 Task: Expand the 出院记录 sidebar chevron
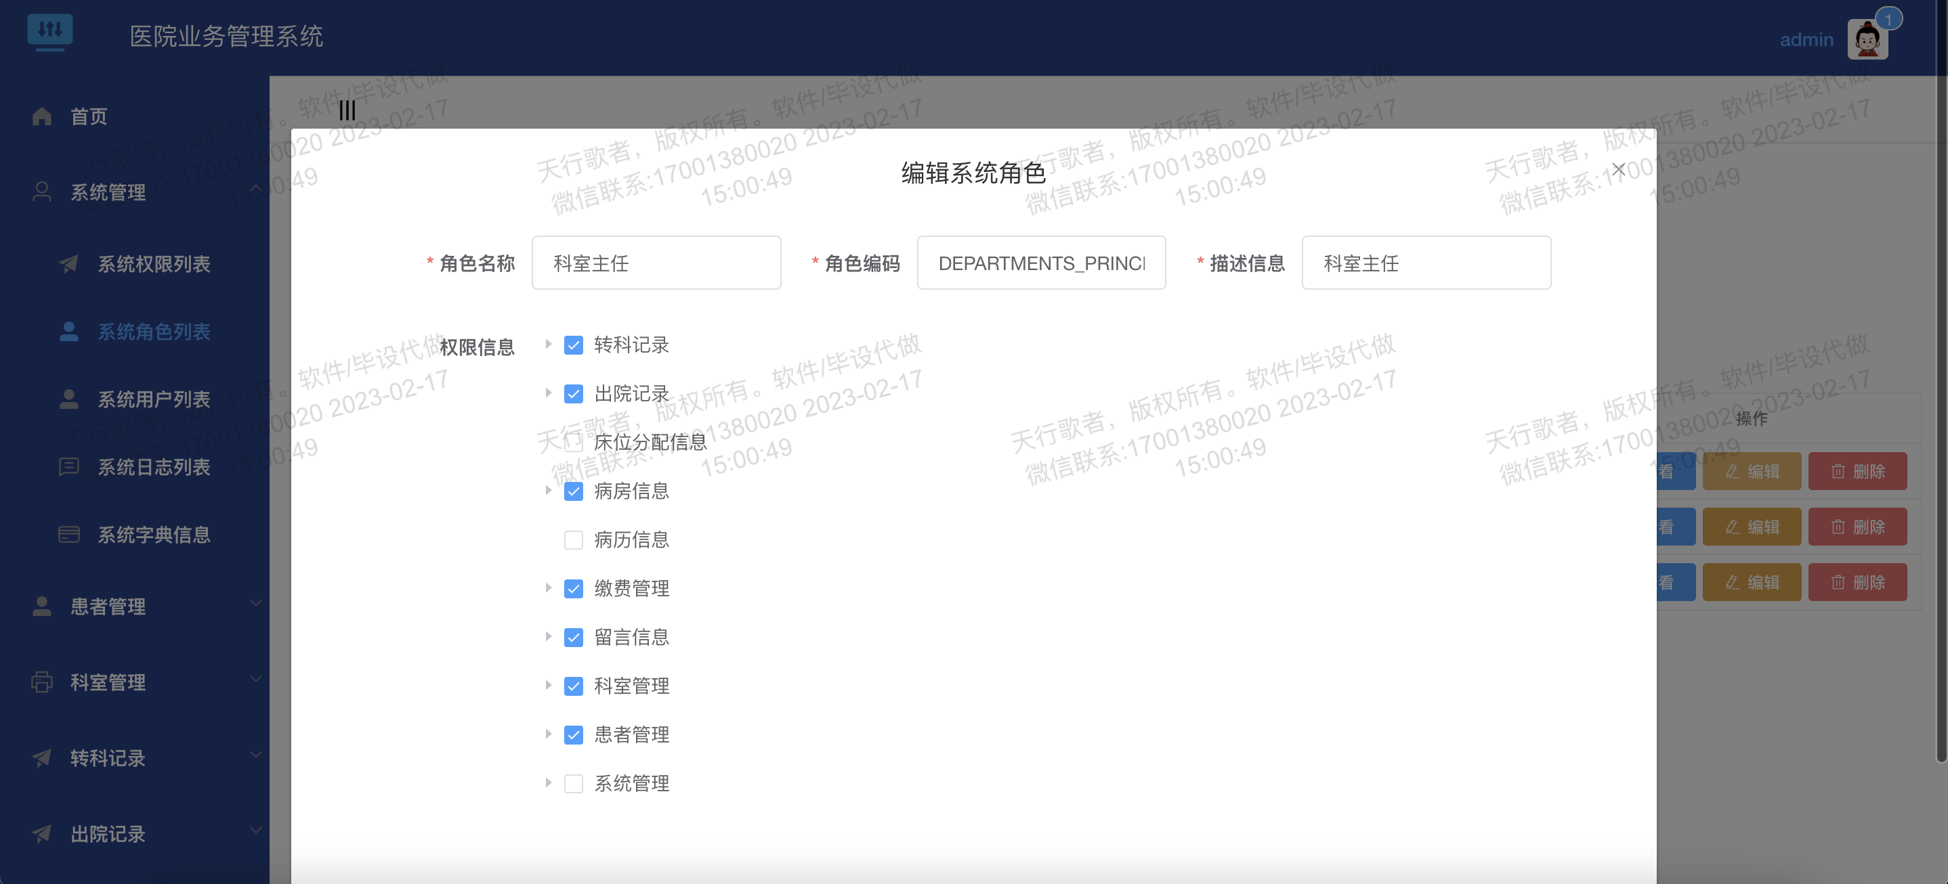pos(255,831)
